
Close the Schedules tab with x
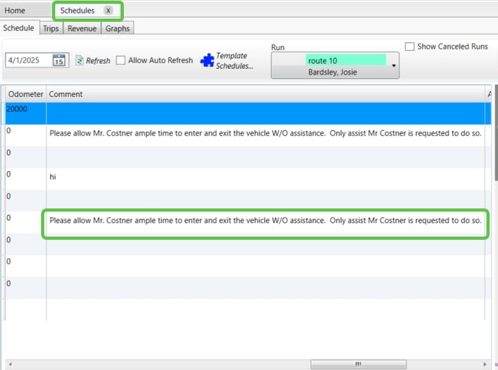(109, 10)
